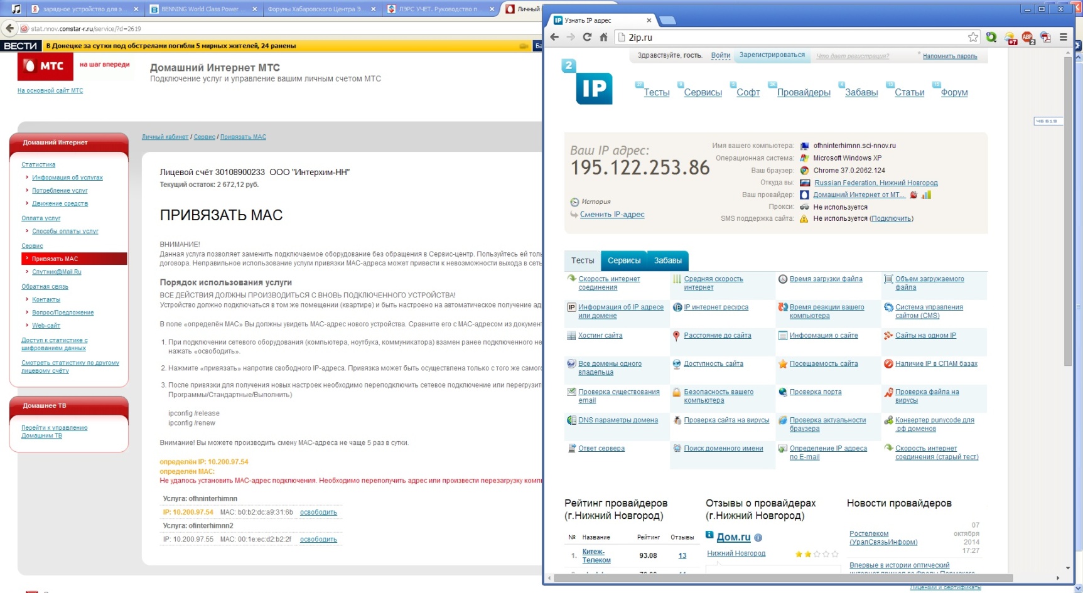
Task: Click the map pin icon for 'Расстояние до сайта'
Action: [x=676, y=336]
